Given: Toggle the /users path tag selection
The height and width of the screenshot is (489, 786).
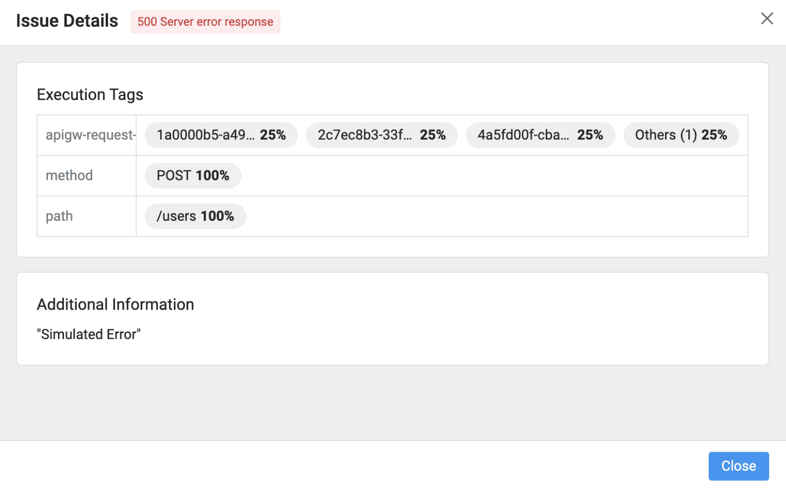Looking at the screenshot, I should coord(194,216).
